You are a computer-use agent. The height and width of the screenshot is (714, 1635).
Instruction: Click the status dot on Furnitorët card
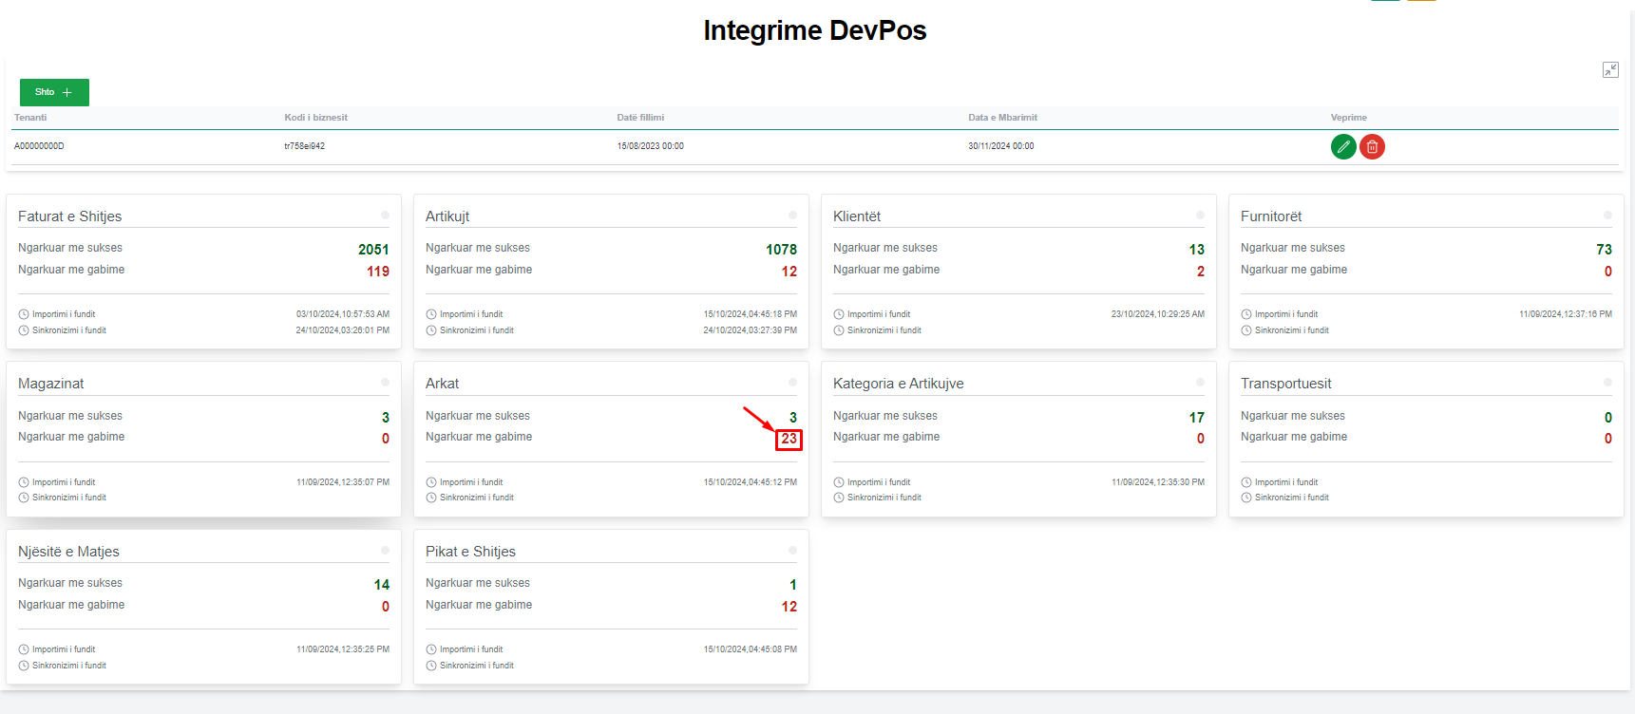pos(1607,216)
